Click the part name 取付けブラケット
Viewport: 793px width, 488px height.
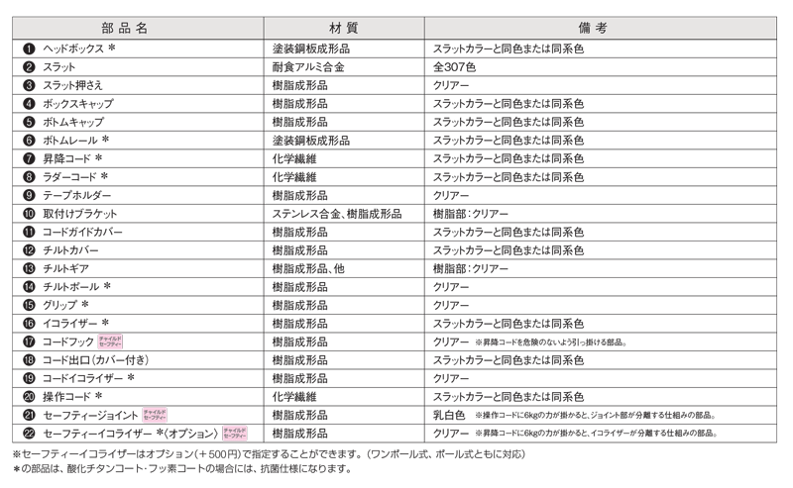[80, 214]
